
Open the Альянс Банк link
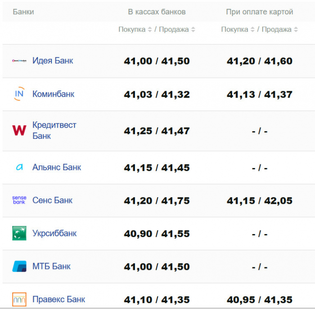click(x=57, y=167)
